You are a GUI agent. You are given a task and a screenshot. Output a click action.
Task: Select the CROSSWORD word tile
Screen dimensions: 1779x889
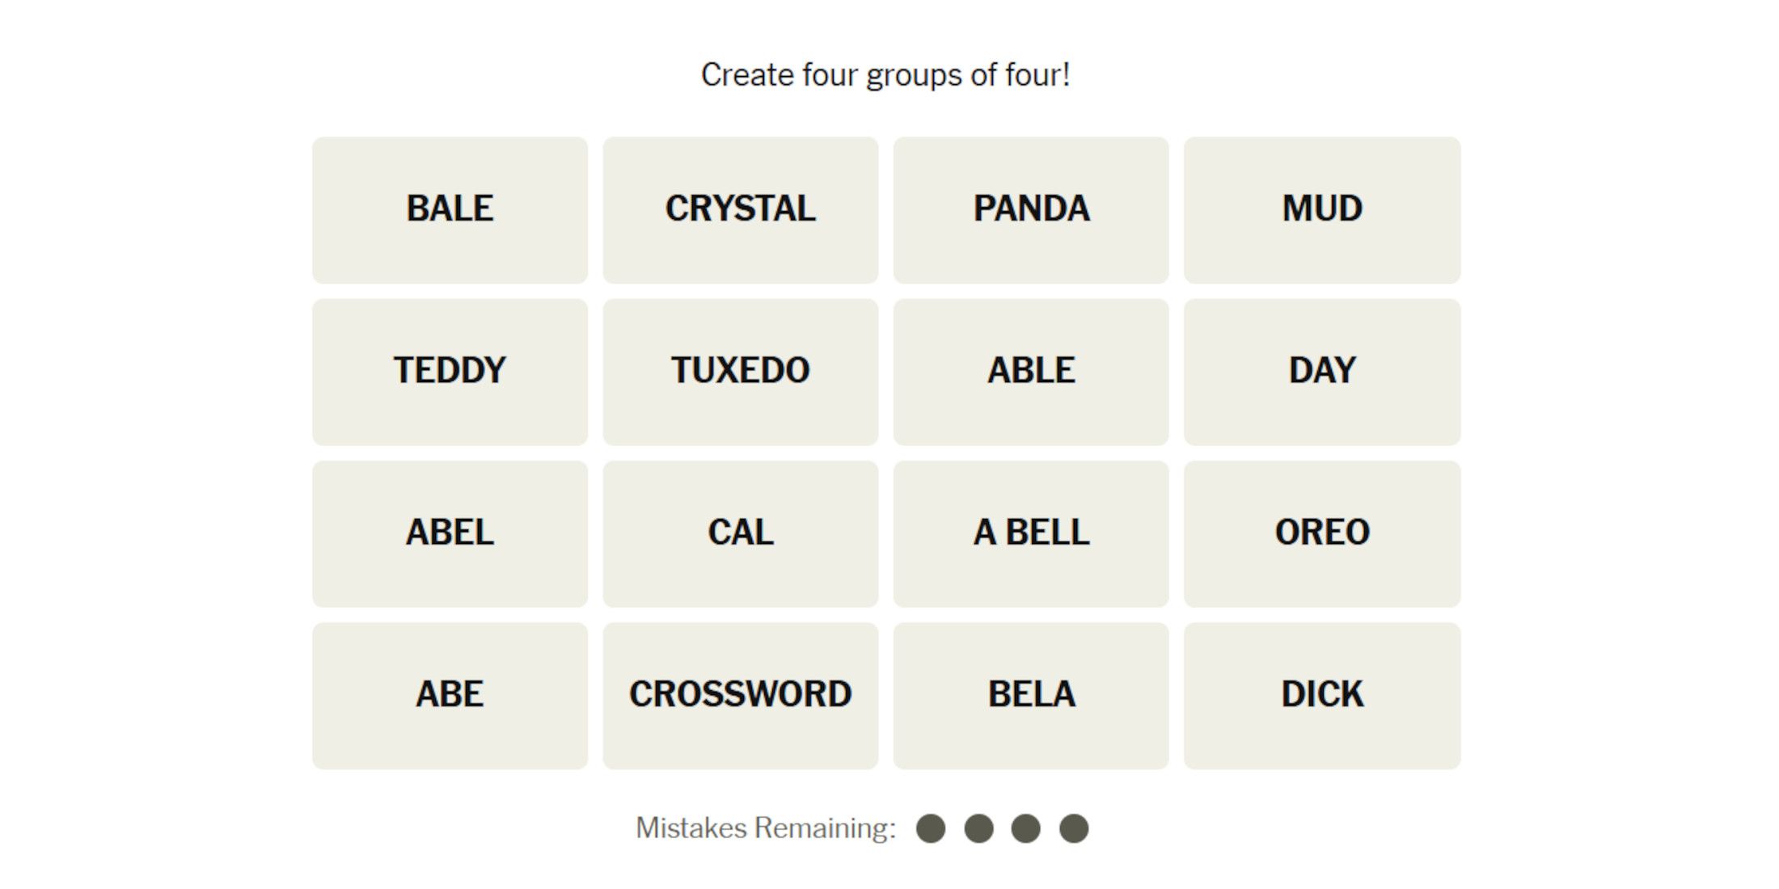coord(740,695)
